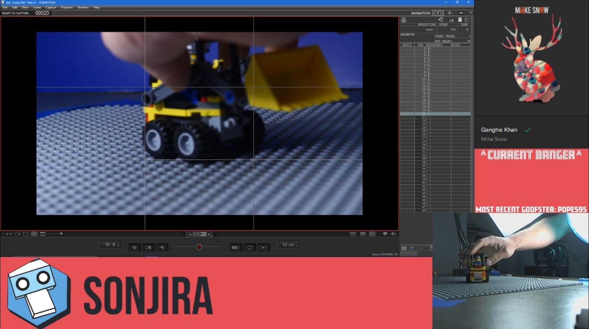The image size is (589, 329).
Task: Open the Playback menu
Action: (x=67, y=7)
